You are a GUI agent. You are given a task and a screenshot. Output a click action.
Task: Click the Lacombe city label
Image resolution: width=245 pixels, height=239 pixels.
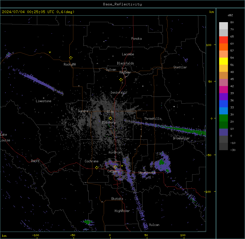click(128, 54)
